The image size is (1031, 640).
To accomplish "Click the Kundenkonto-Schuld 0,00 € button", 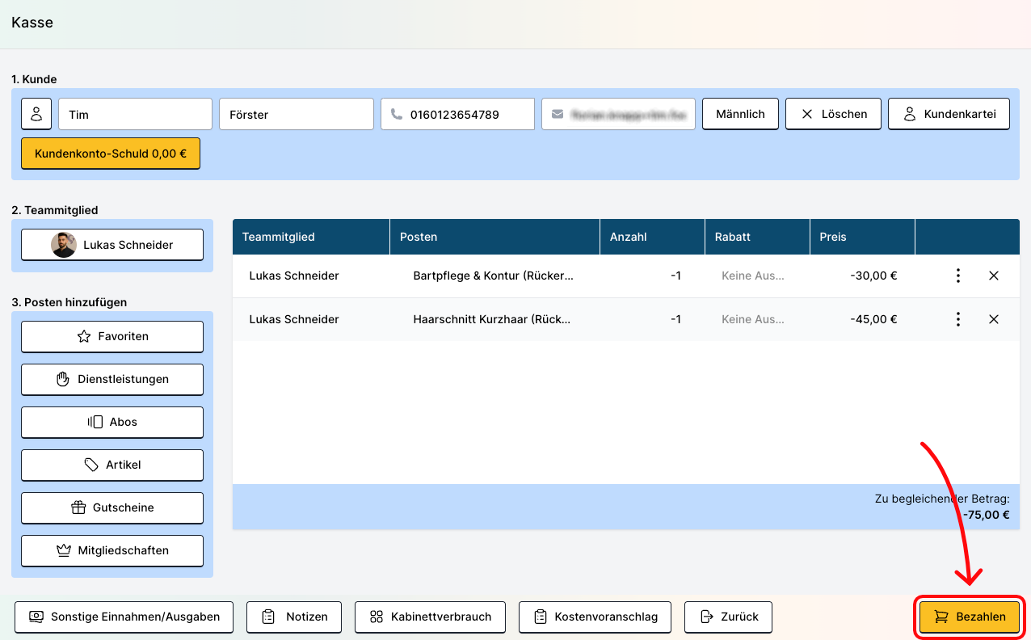I will click(111, 154).
